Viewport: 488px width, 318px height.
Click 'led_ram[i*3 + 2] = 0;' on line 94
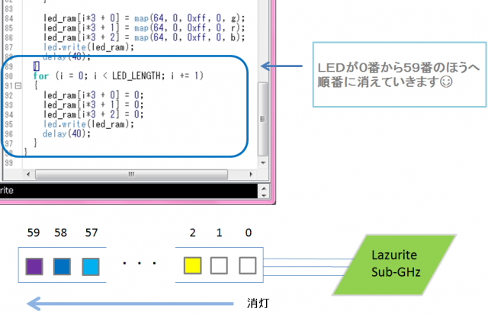tap(93, 114)
